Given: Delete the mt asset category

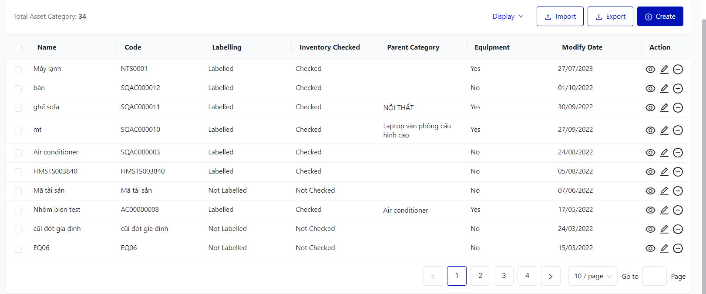Looking at the screenshot, I should click(678, 130).
